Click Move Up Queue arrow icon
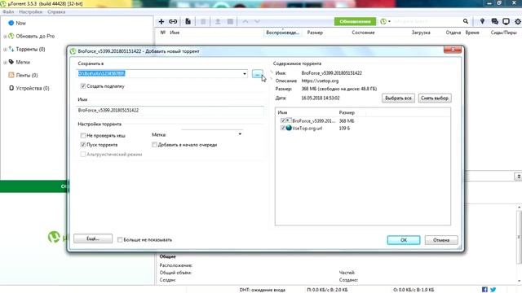The width and height of the screenshot is (522, 293). click(x=246, y=22)
